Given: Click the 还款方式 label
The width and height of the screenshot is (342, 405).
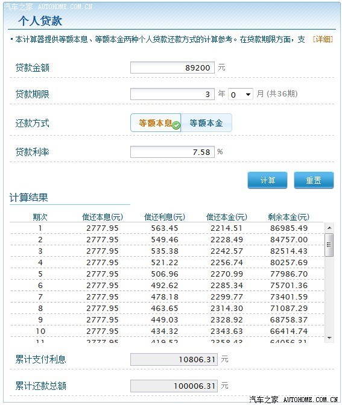Looking at the screenshot, I should tap(33, 123).
